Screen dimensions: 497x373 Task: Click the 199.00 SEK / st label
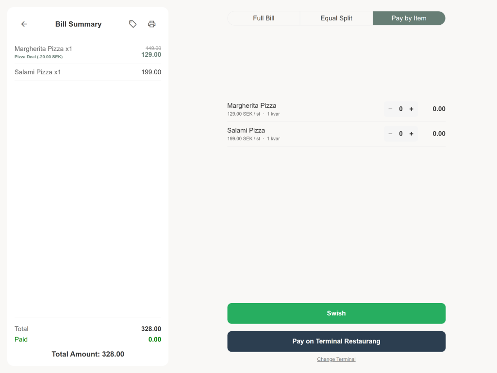pos(244,138)
